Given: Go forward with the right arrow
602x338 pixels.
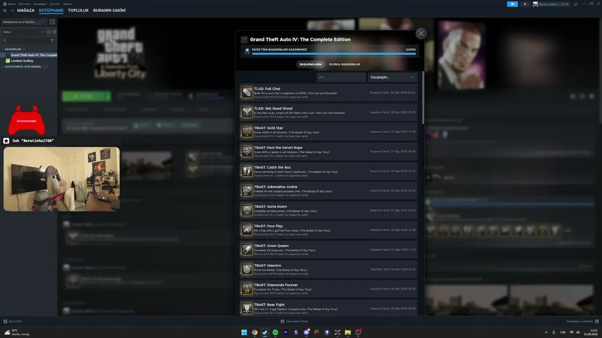Looking at the screenshot, I should pos(12,10).
